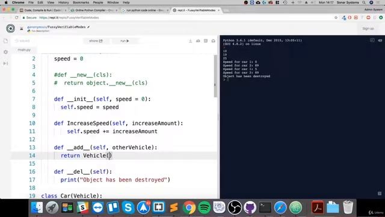Click the repl owner username link
The image size is (385, 217).
37,27
